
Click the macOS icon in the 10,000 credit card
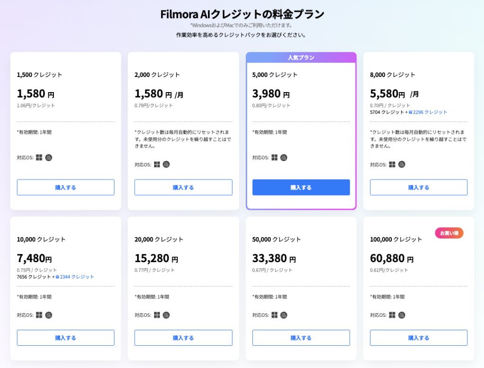click(48, 315)
